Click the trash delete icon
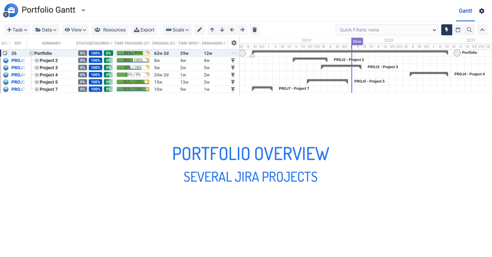The image size is (492, 257). [x=255, y=30]
